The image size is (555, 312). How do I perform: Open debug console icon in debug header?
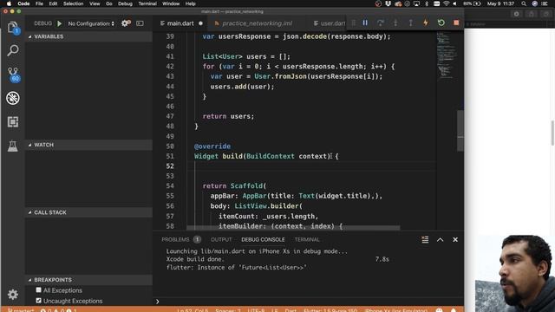point(140,23)
